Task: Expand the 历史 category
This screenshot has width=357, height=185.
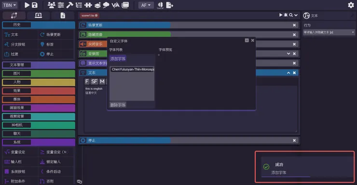Action: 39,25
